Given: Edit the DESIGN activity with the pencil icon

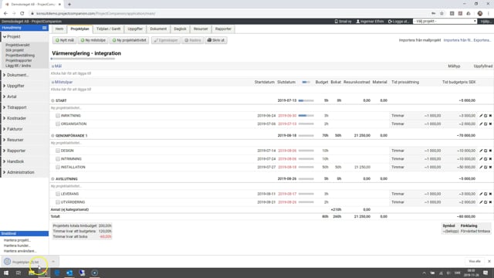Looking at the screenshot, I should coord(481,151).
